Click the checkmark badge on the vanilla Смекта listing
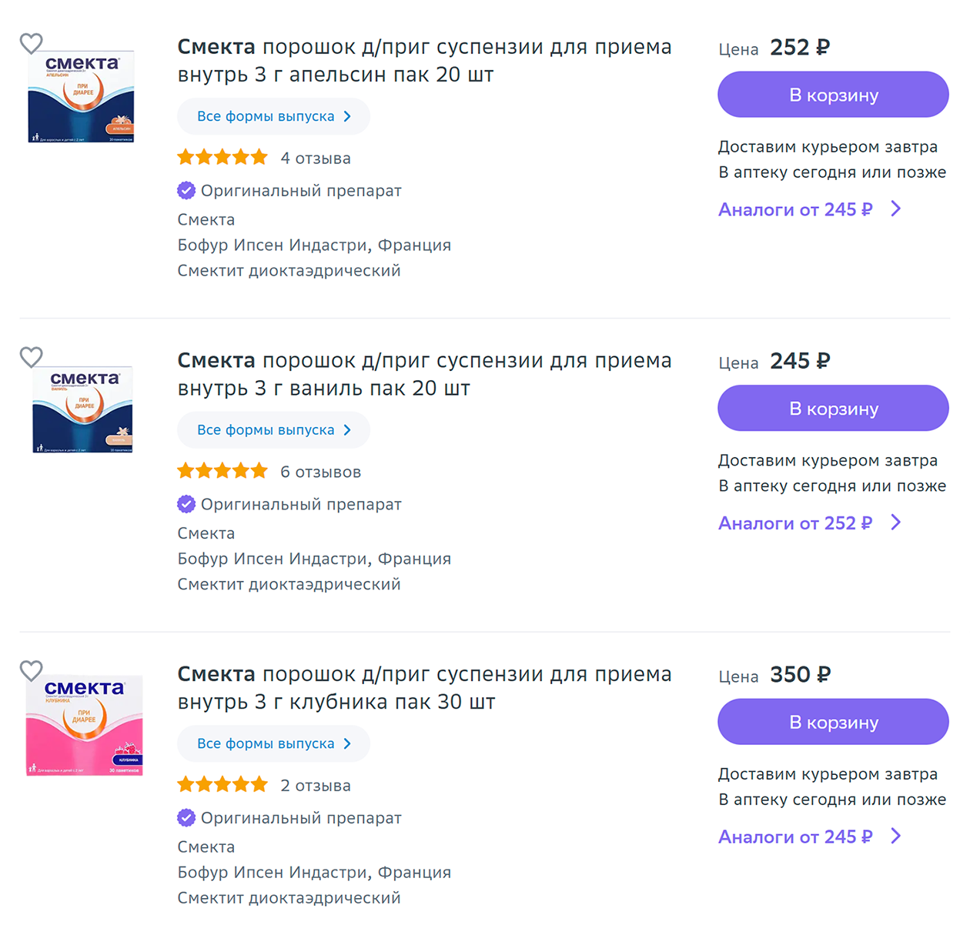The height and width of the screenshot is (945, 970). coord(186,504)
